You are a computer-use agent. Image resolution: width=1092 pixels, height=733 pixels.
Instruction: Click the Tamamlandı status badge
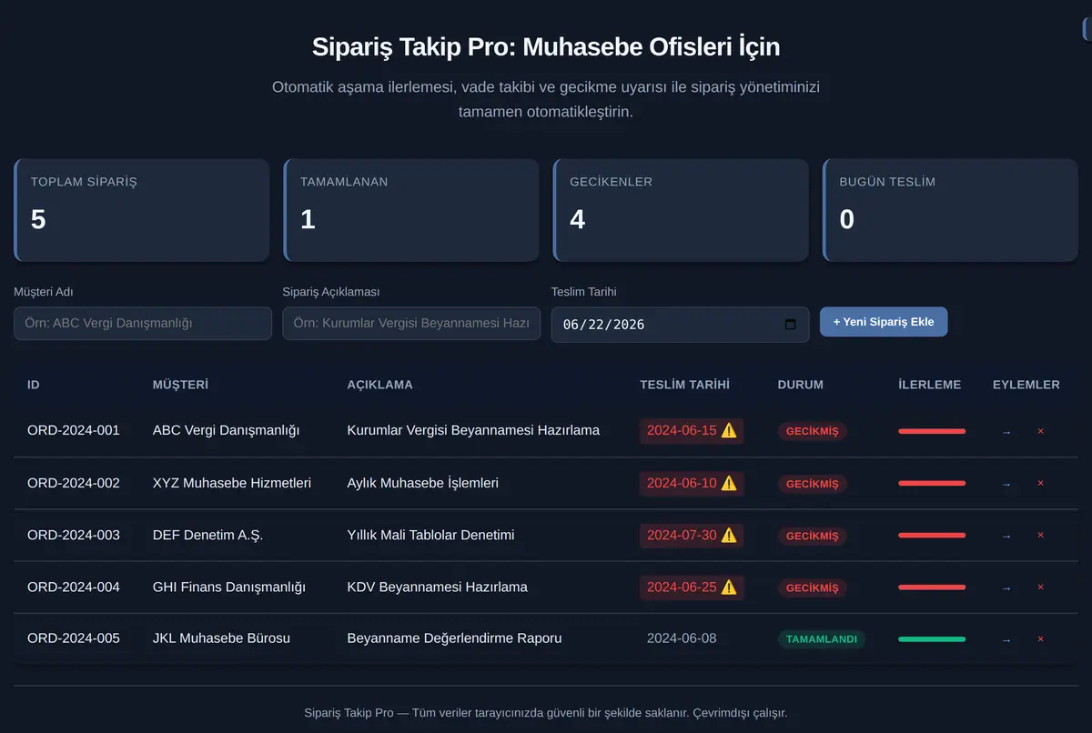tap(822, 639)
